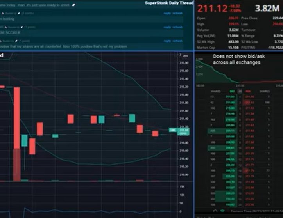Screen dimensions: 283x218
Task: Click reply on the 'holding' comment
Action: click(167, 13)
